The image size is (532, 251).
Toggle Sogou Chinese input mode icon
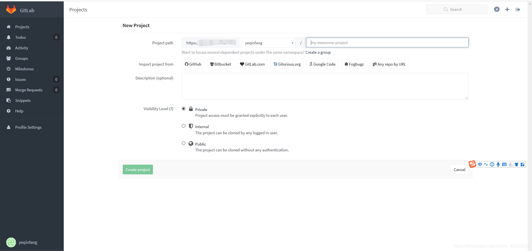[480, 164]
